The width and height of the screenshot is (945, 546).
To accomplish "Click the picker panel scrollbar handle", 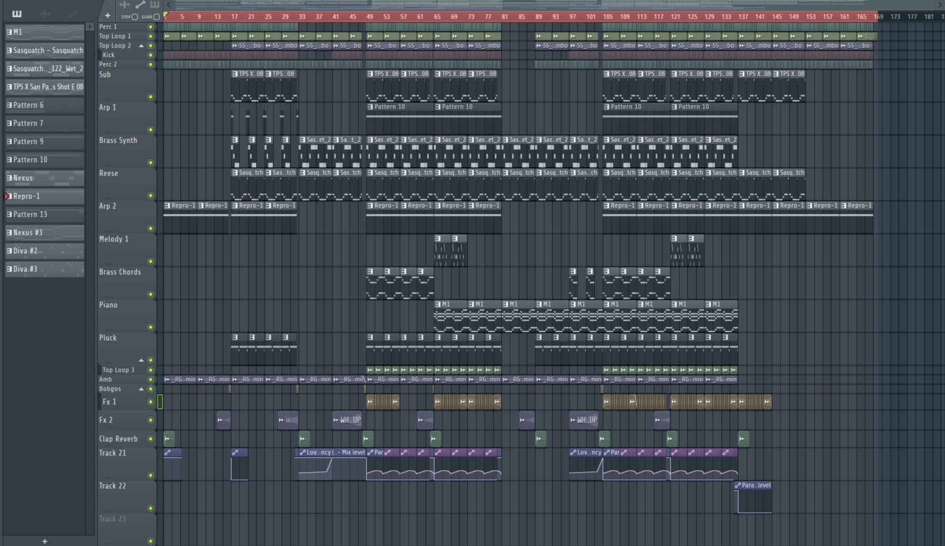I will [x=90, y=26].
